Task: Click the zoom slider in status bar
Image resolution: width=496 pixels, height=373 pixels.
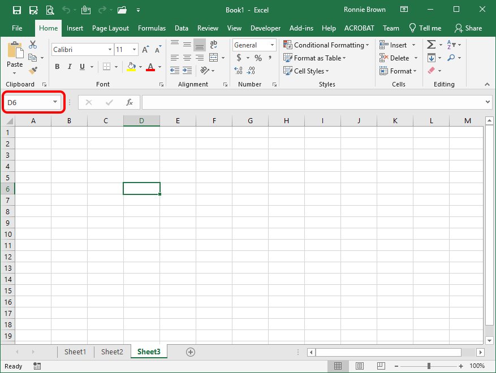Action: 429,366
